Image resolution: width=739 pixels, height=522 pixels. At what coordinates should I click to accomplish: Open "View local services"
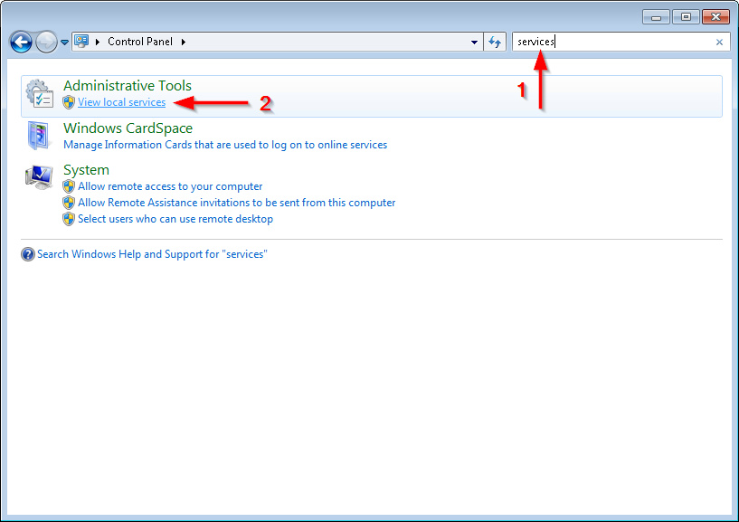(120, 102)
